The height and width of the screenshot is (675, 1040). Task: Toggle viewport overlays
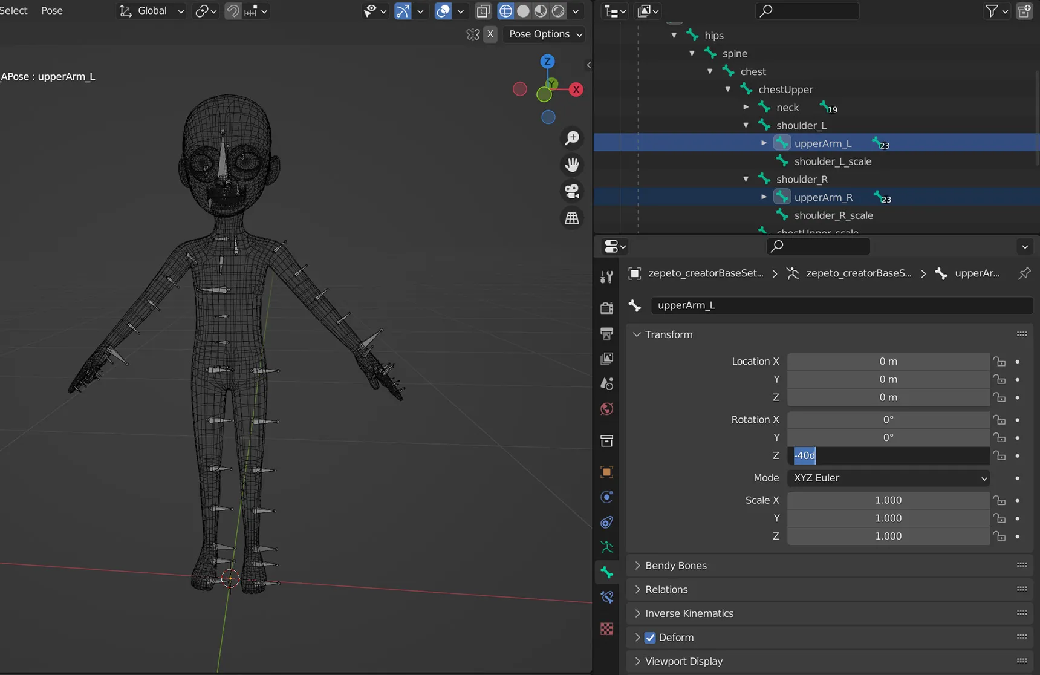tap(443, 11)
